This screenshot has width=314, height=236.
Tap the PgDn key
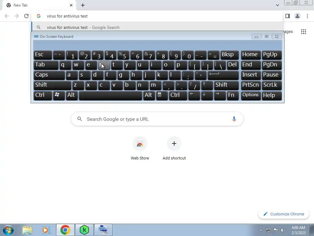coord(272,65)
